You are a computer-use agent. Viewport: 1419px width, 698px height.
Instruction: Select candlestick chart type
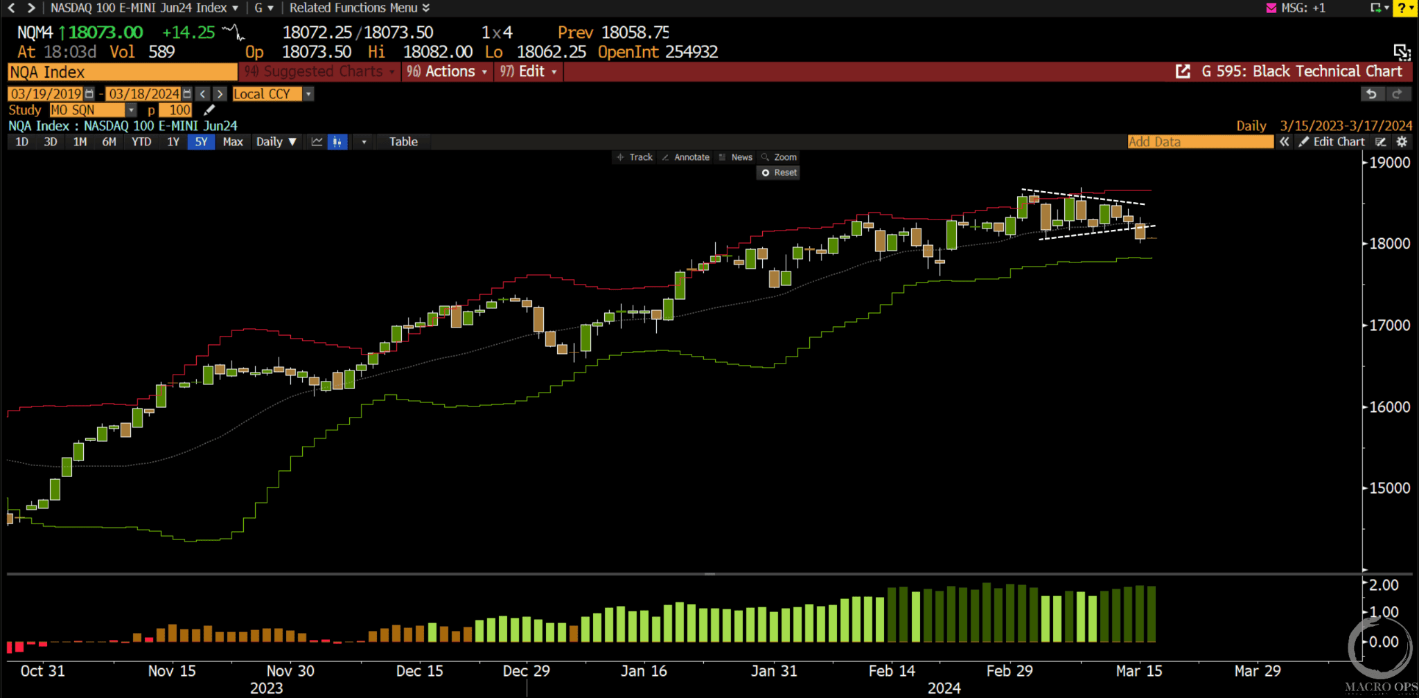pyautogui.click(x=337, y=141)
